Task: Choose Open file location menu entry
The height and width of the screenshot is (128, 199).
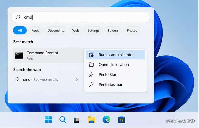Action: pos(115,65)
